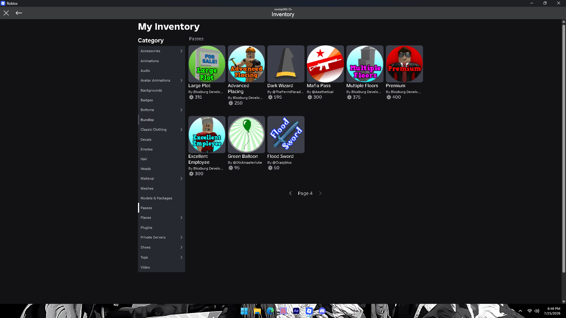Select the Passes category
This screenshot has height=318, width=566.
(162, 208)
